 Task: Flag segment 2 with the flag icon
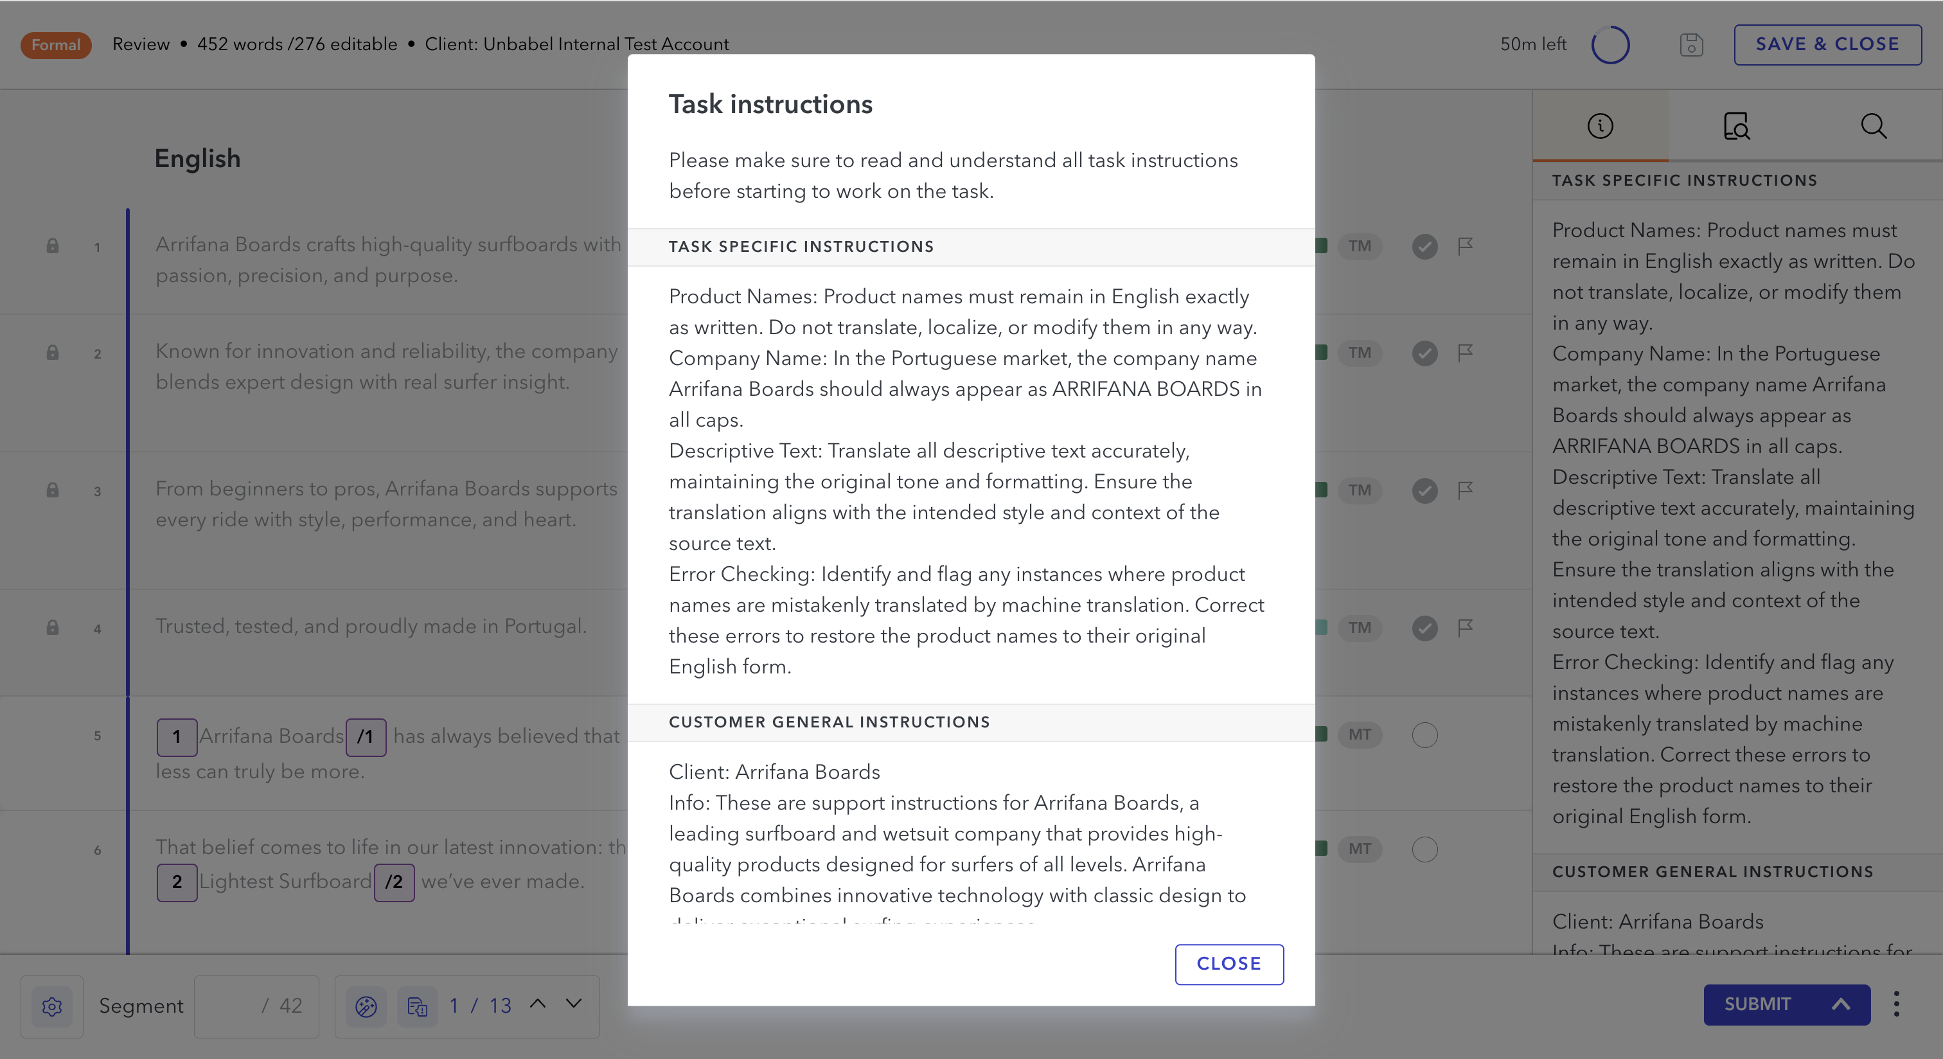(1465, 352)
